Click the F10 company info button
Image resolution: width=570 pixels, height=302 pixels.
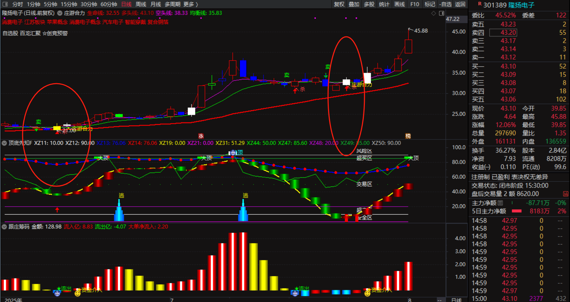click(414, 4)
